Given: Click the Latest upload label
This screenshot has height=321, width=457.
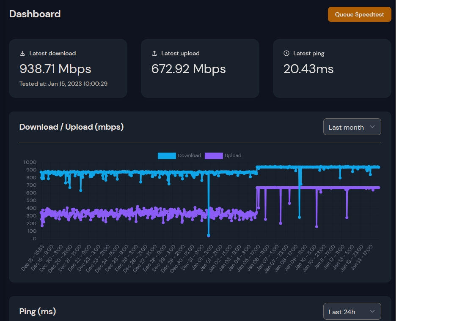Looking at the screenshot, I should click(x=180, y=53).
